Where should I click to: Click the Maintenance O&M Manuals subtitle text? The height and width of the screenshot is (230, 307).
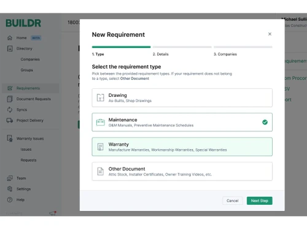pyautogui.click(x=151, y=125)
